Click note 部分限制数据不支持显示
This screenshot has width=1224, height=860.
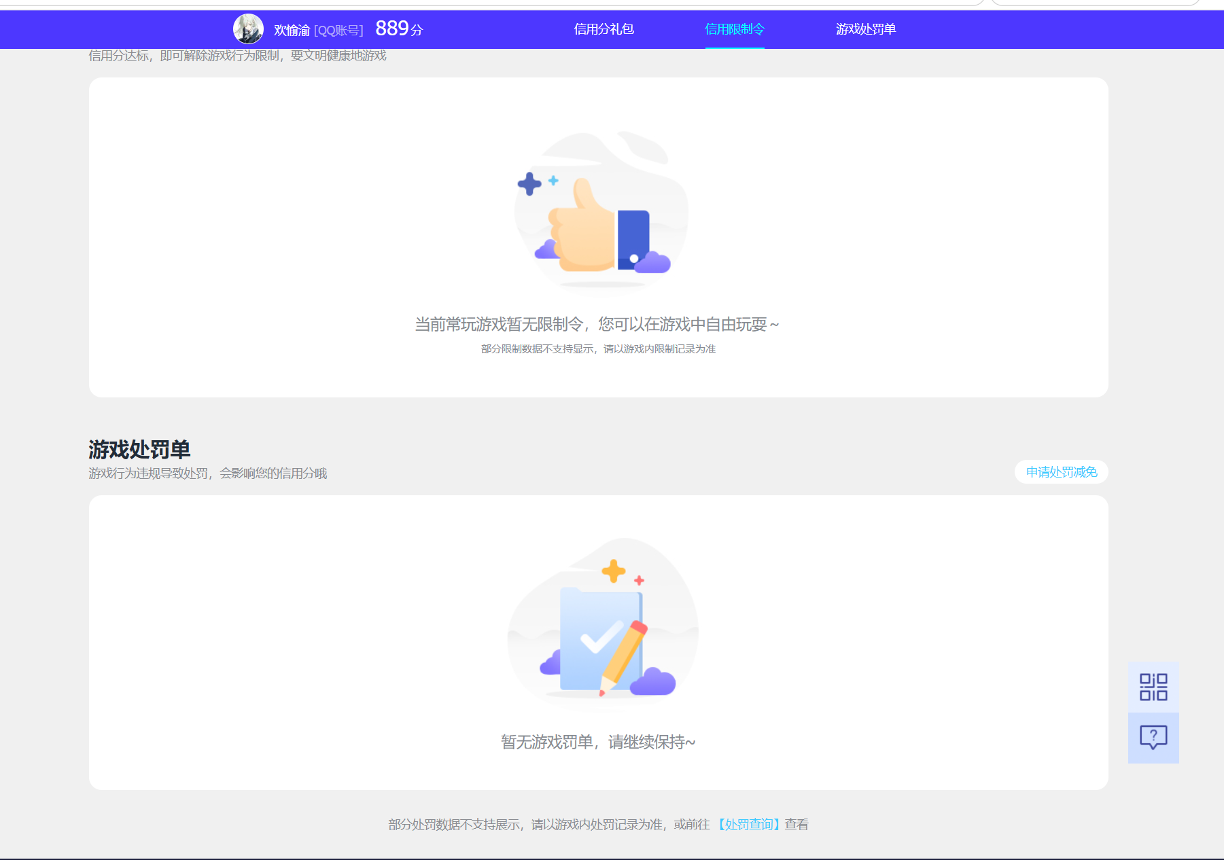(598, 349)
